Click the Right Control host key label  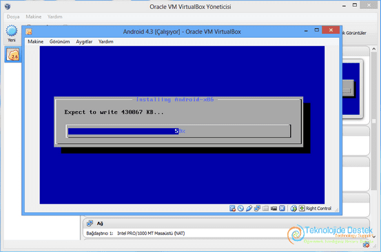click(x=318, y=209)
